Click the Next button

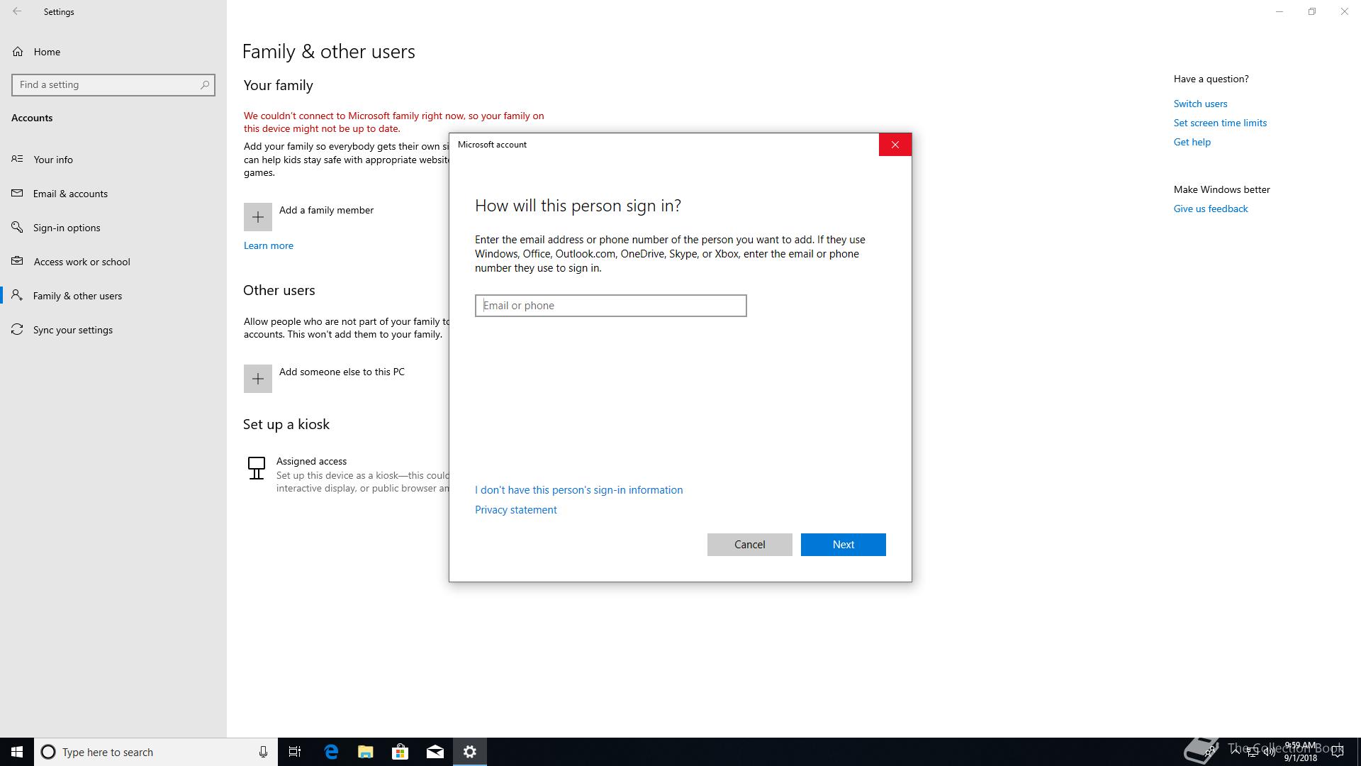(843, 545)
